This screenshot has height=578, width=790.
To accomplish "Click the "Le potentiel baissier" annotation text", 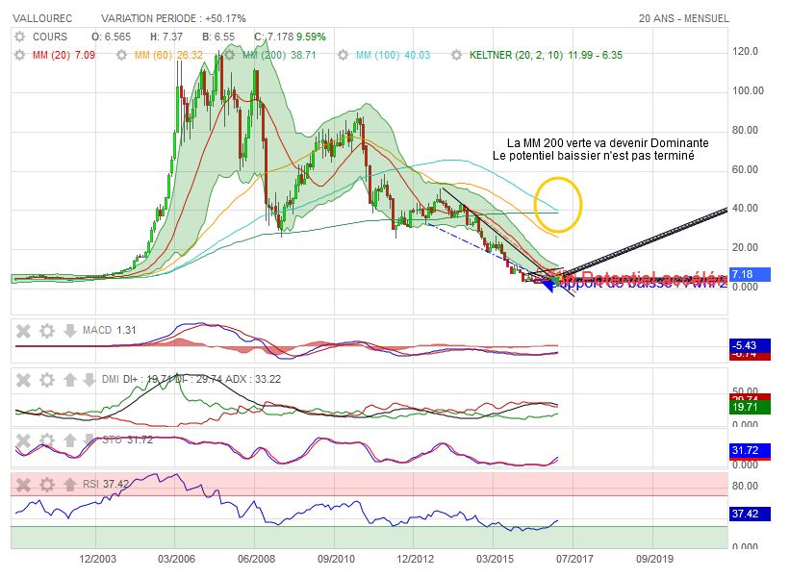I will (x=594, y=156).
